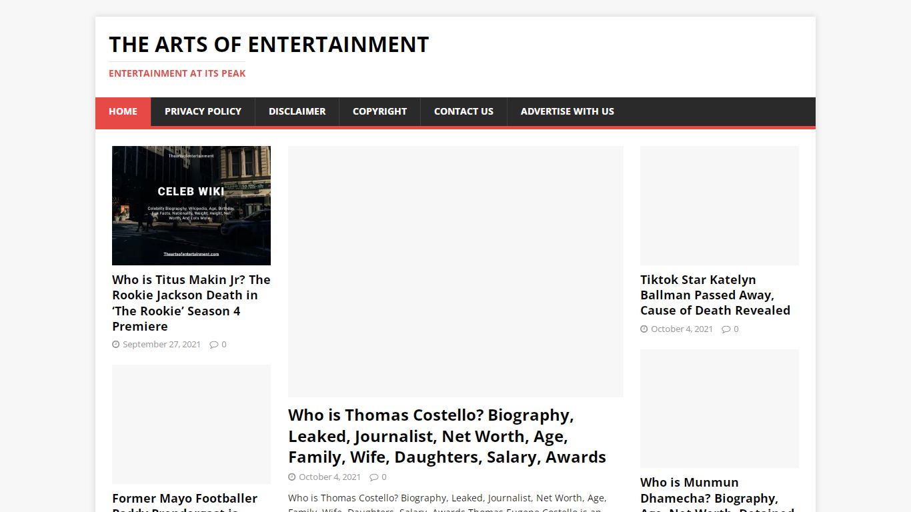Open the Munmun Dhamecha biography article
This screenshot has width=911, height=512.
[x=718, y=493]
